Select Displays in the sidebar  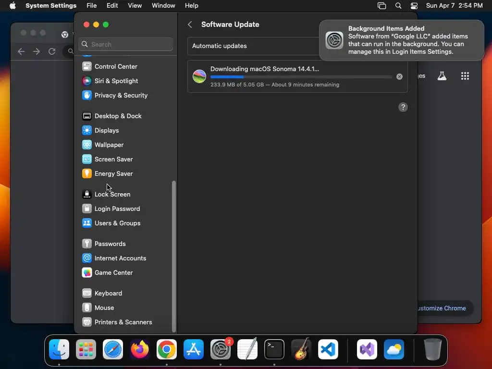coord(125,131)
